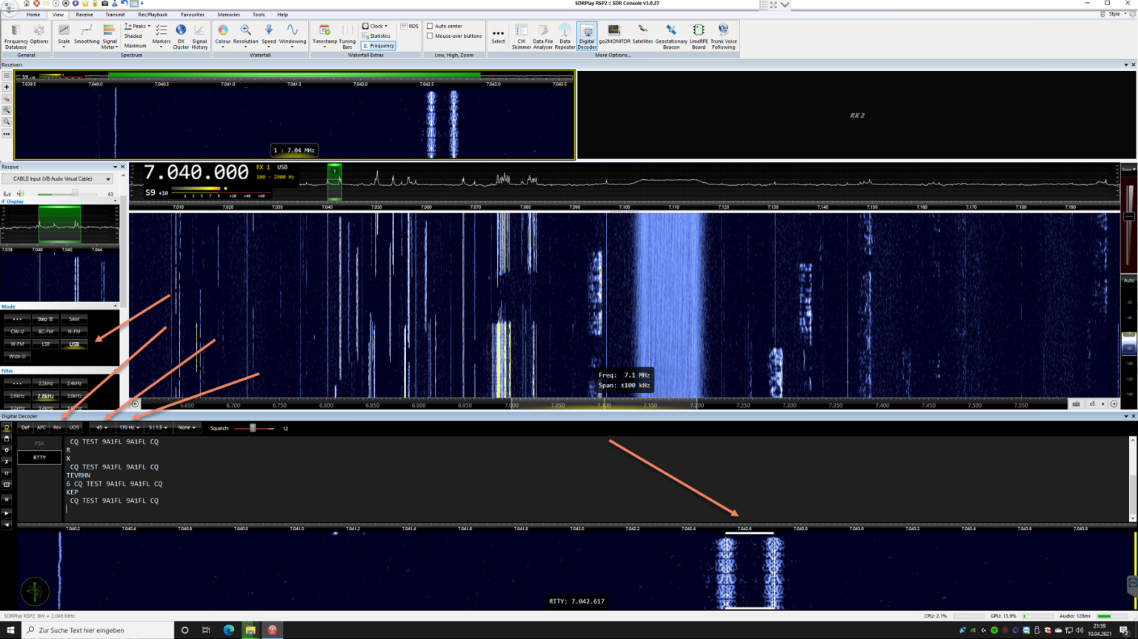Expand the Timestamp dropdown
This screenshot has width=1138, height=639.
point(325,36)
